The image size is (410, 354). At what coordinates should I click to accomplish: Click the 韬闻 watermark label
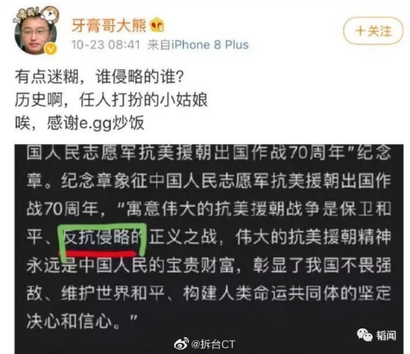[x=387, y=335]
